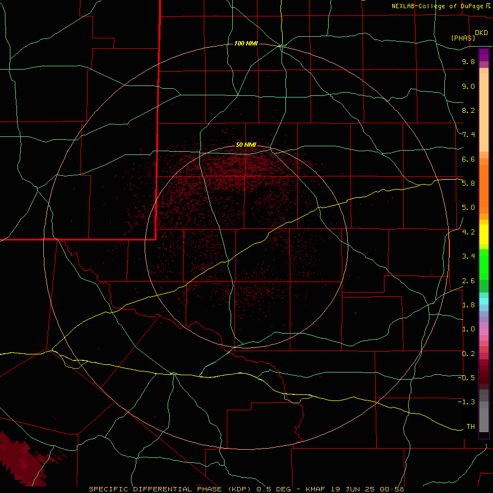Click the KMAF radar station identifier
The height and width of the screenshot is (493, 493).
pyautogui.click(x=315, y=489)
